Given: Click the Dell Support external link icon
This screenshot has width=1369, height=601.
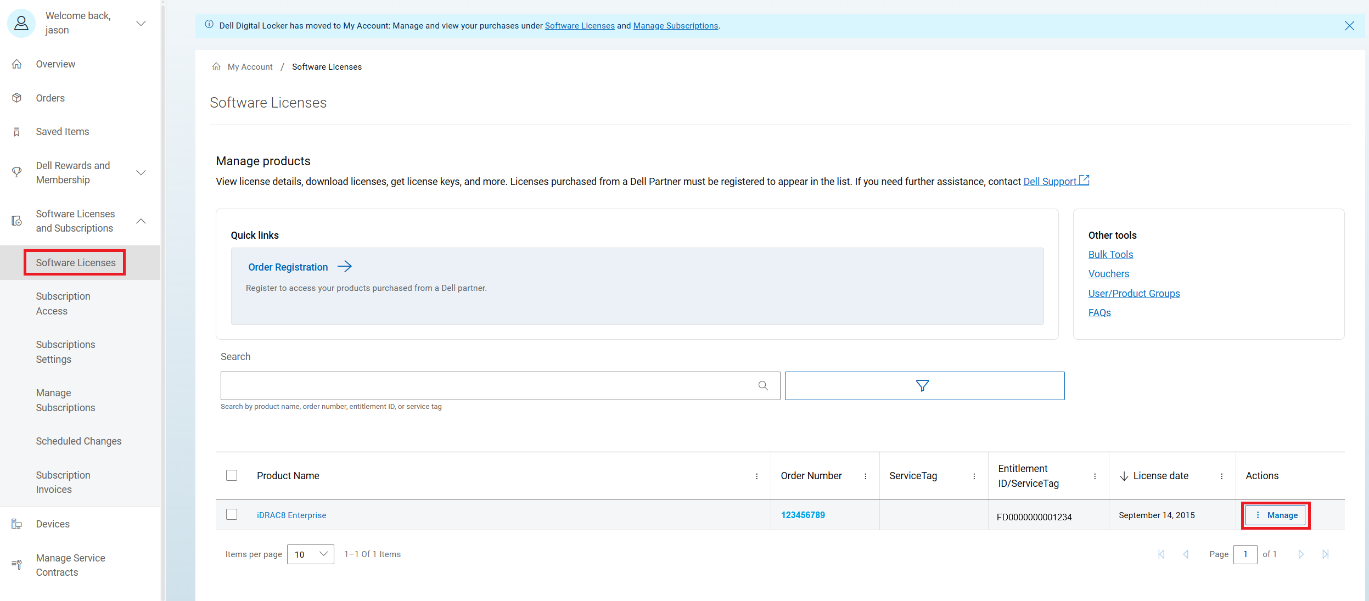Looking at the screenshot, I should pyautogui.click(x=1084, y=180).
